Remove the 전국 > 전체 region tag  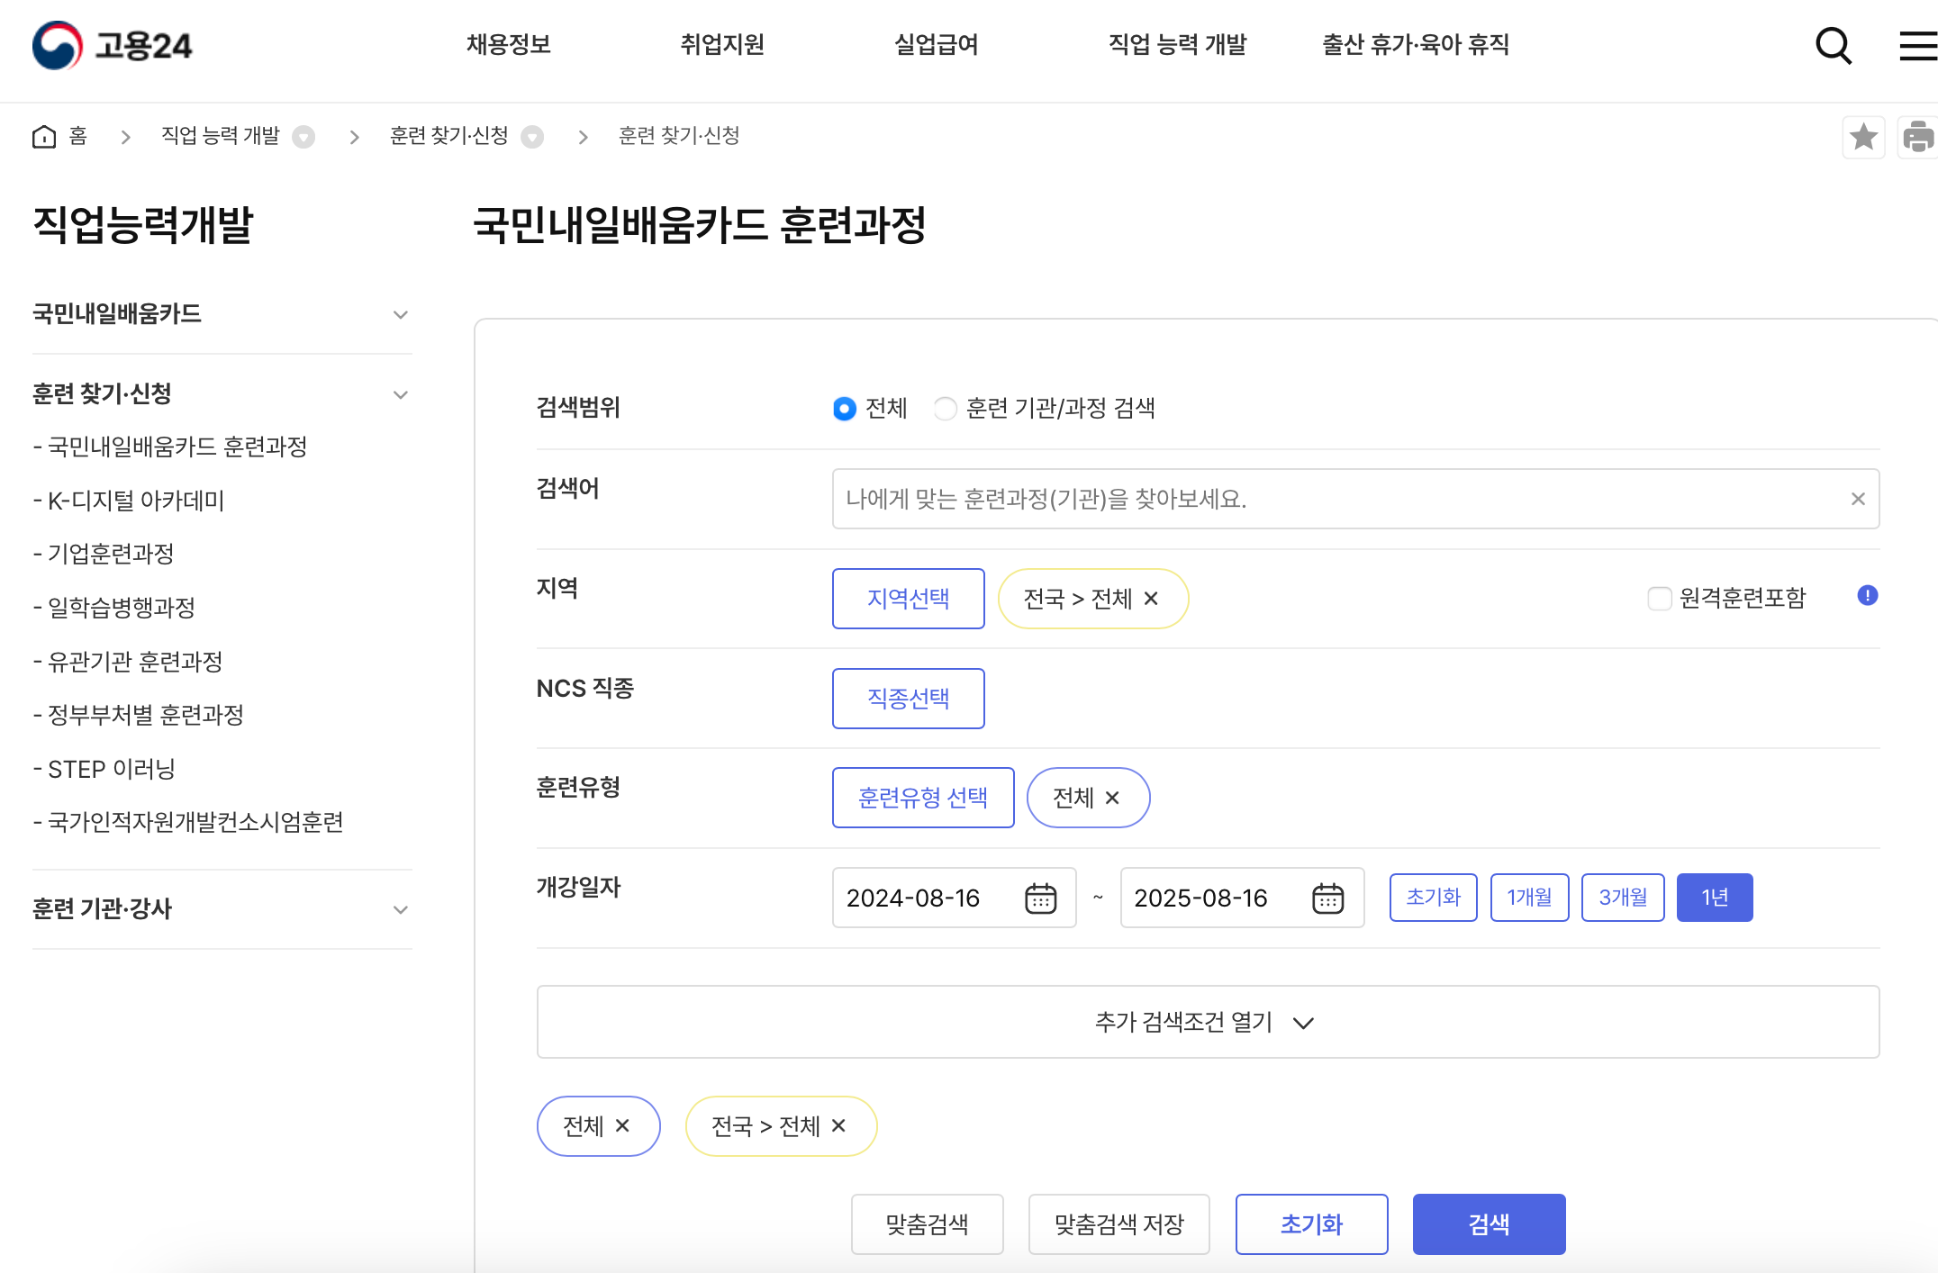click(x=1151, y=599)
